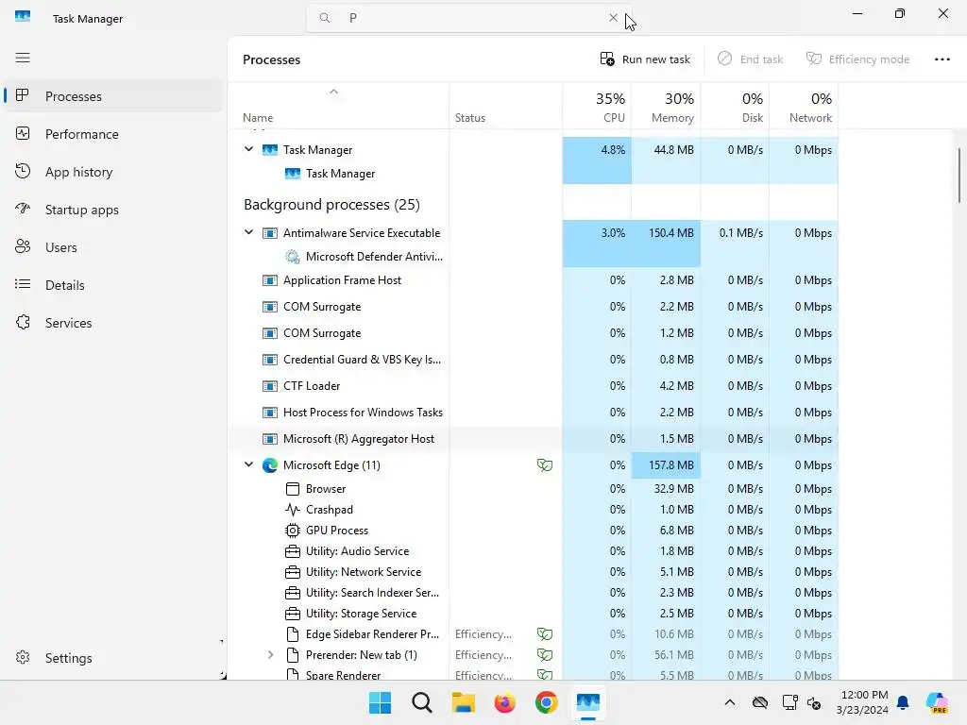Collapse the Microsoft Edge (11) group
This screenshot has height=725, width=967.
(248, 464)
